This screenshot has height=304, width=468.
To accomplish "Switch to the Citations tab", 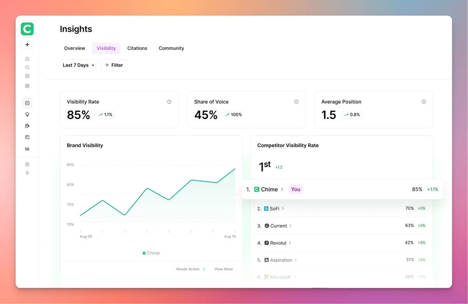I will coord(137,48).
